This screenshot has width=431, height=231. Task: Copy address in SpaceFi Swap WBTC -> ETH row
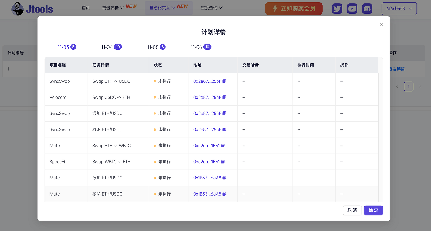click(223, 162)
